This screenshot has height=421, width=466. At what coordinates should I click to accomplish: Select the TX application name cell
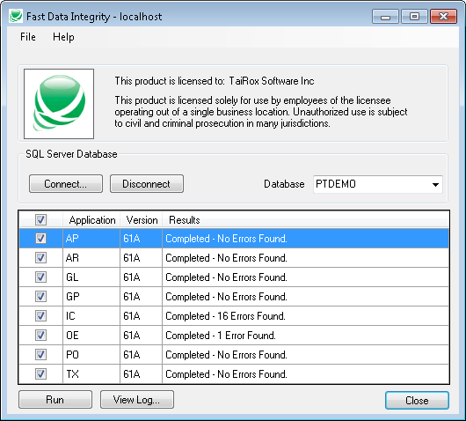[x=91, y=373]
